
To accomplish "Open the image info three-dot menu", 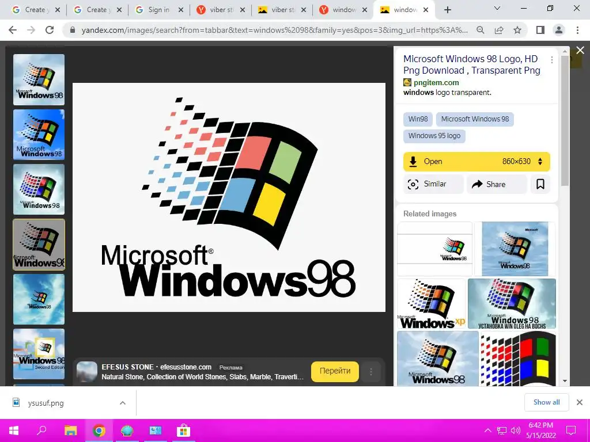I will click(551, 60).
